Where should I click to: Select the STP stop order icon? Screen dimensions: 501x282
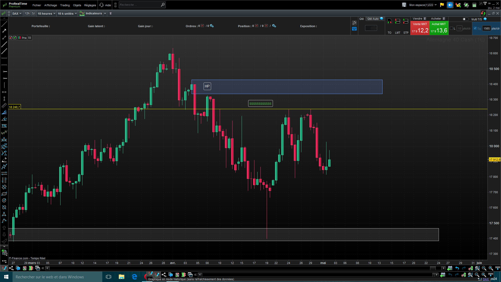click(406, 21)
